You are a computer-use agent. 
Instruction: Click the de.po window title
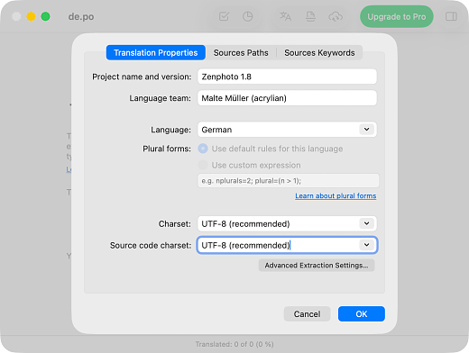81,17
